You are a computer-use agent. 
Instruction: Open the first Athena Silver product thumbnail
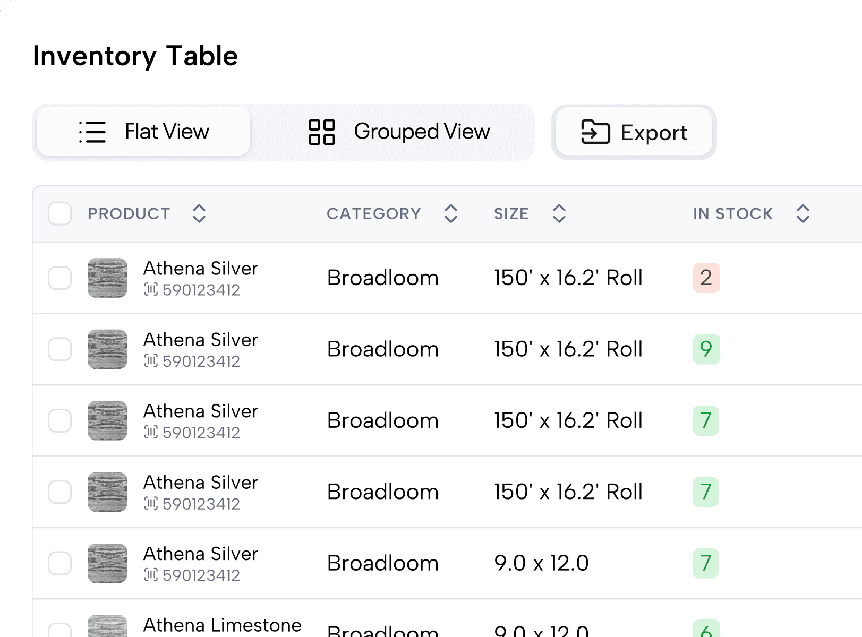(107, 278)
